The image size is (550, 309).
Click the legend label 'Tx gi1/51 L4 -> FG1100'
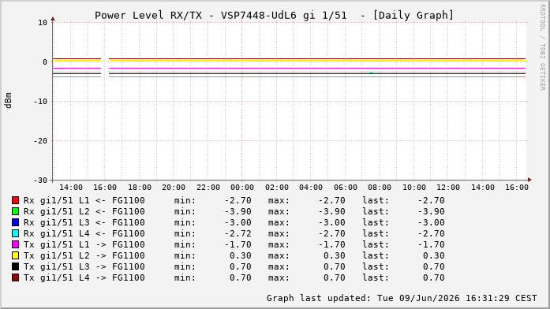pyautogui.click(x=84, y=277)
